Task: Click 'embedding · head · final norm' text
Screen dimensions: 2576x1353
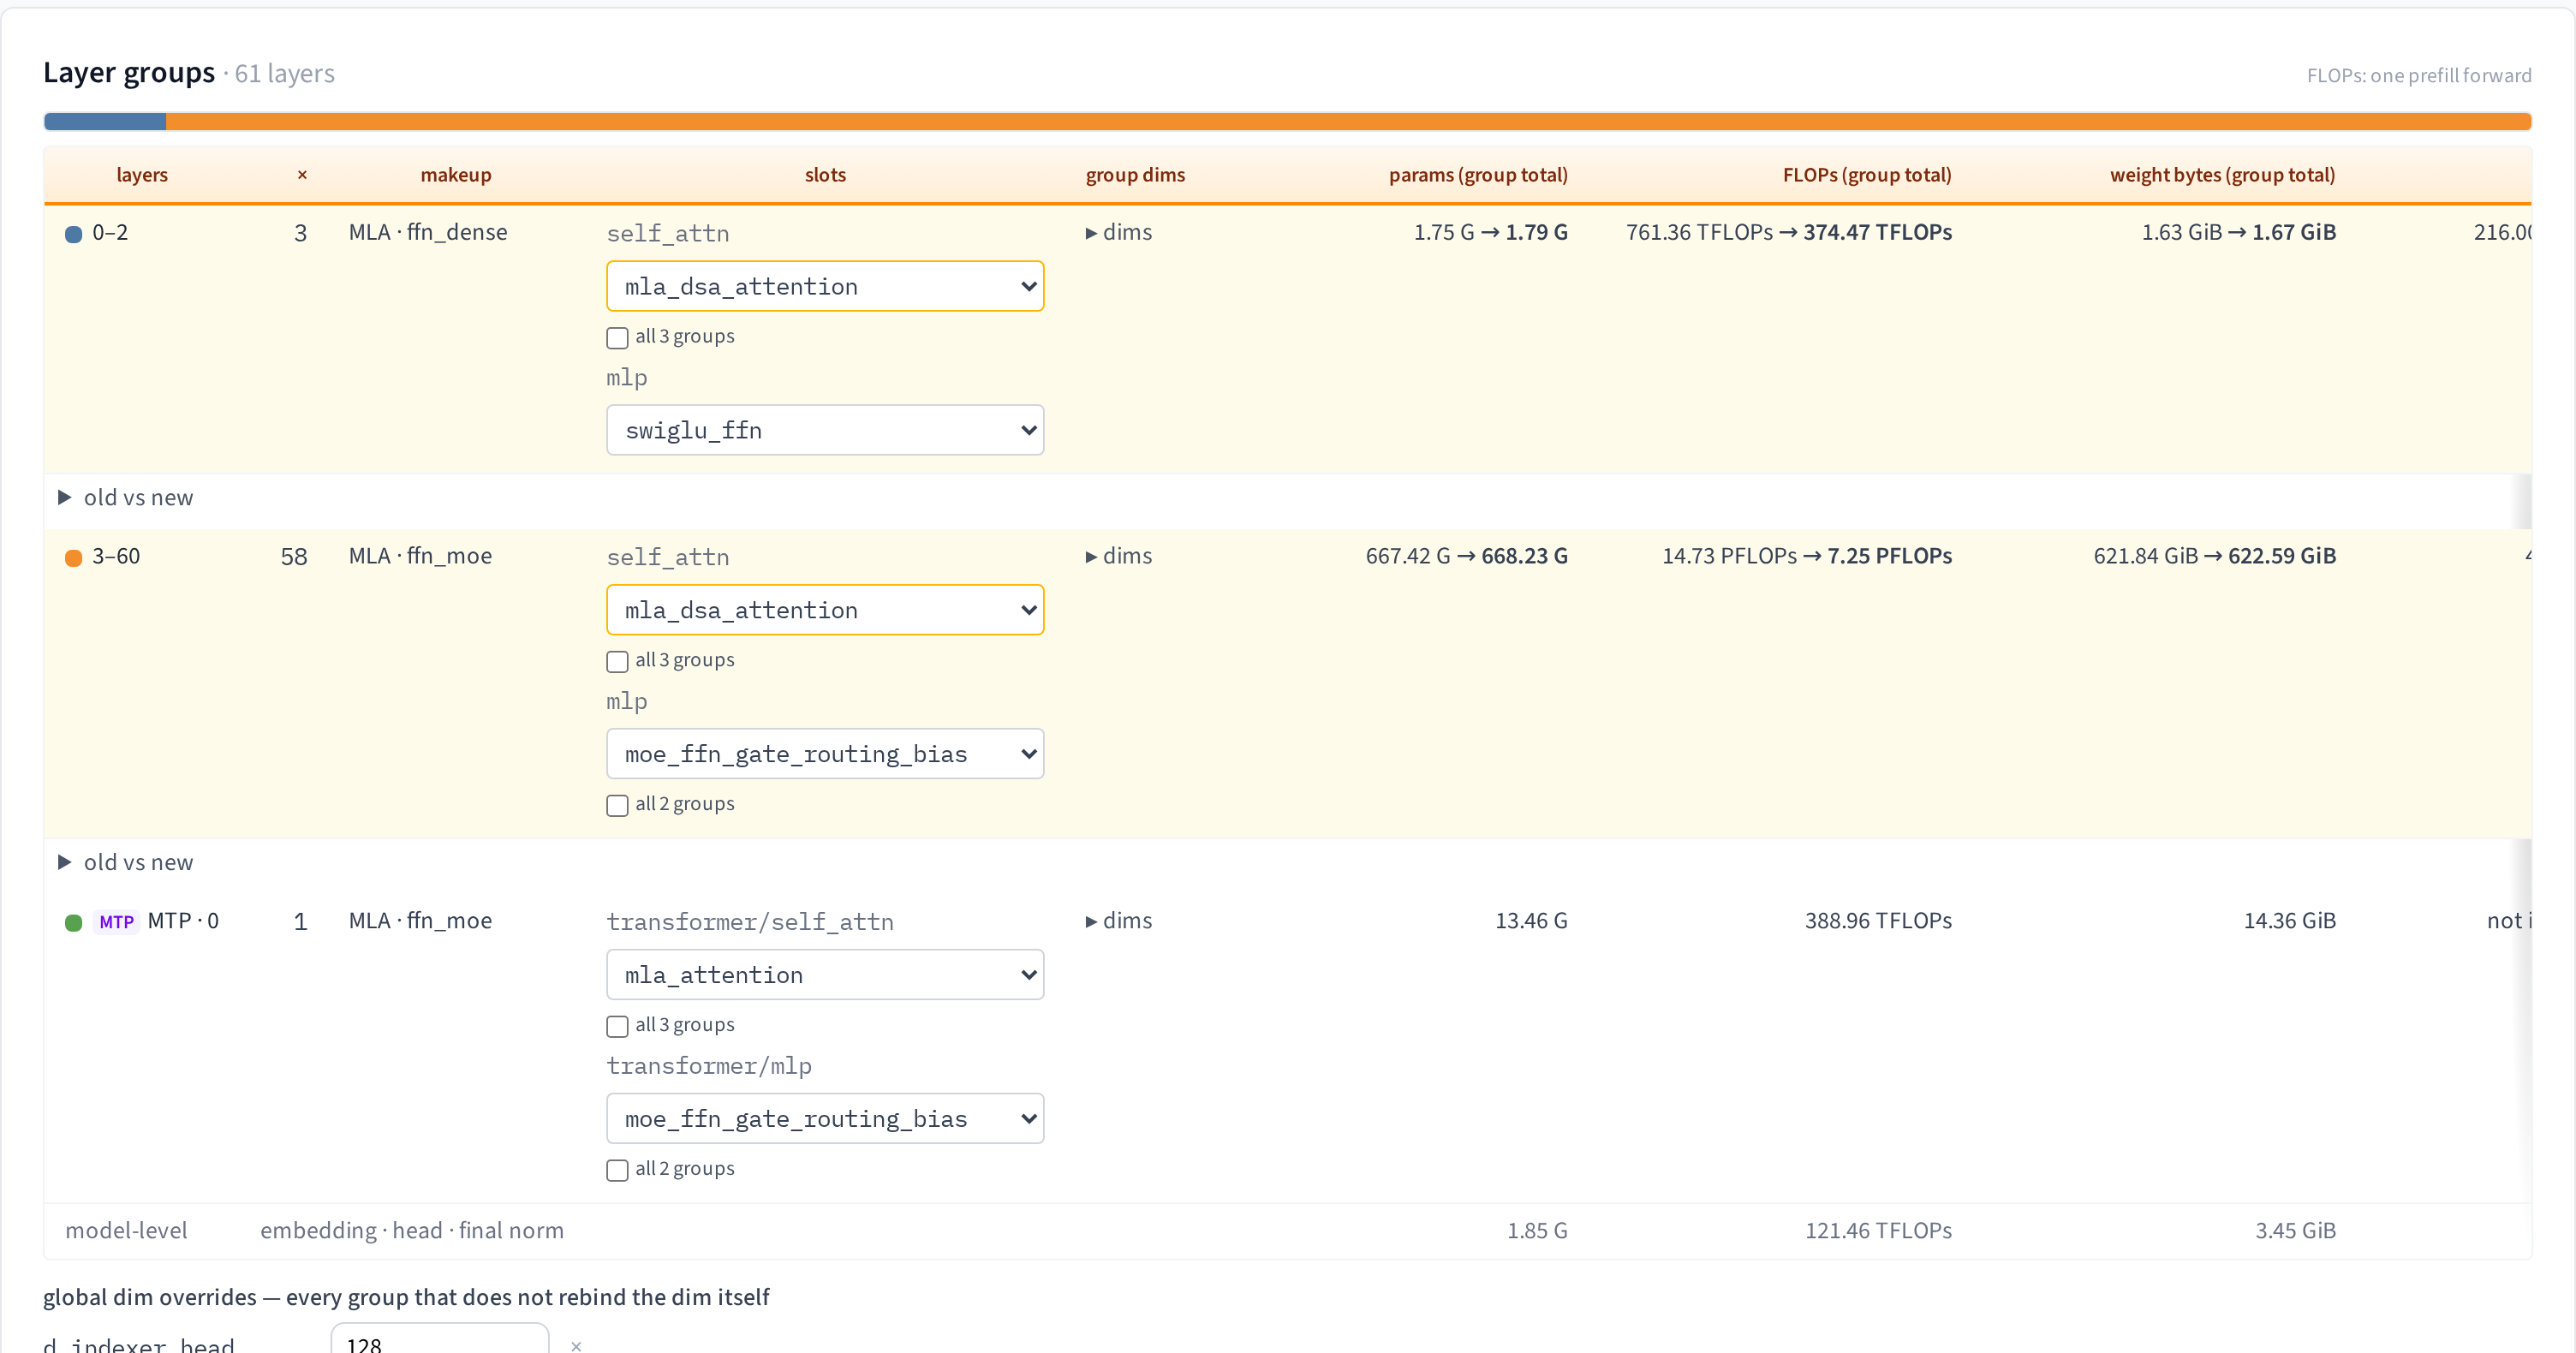Action: click(412, 1232)
